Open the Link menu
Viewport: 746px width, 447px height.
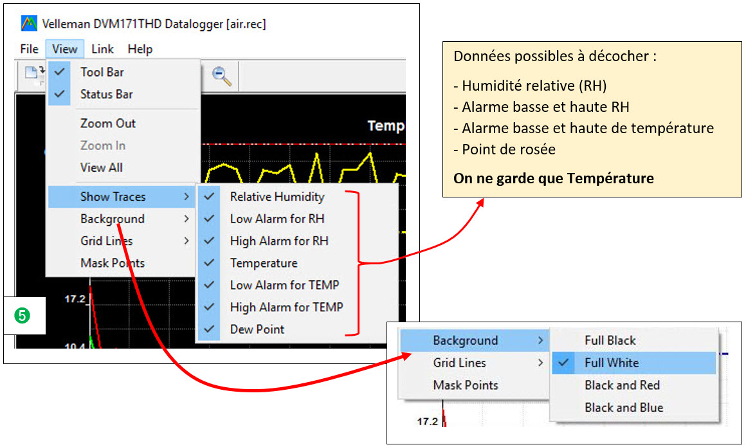[102, 49]
